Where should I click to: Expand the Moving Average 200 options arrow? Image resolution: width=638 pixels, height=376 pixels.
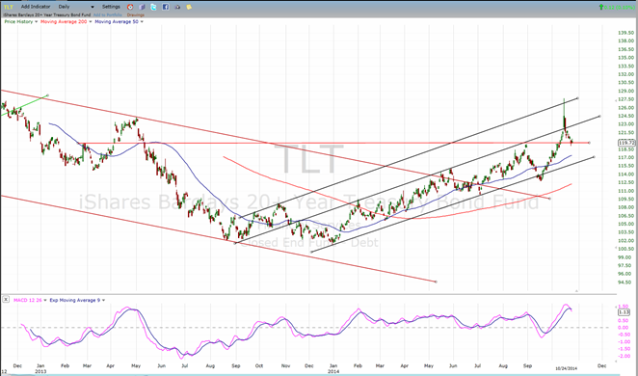pyautogui.click(x=91, y=21)
